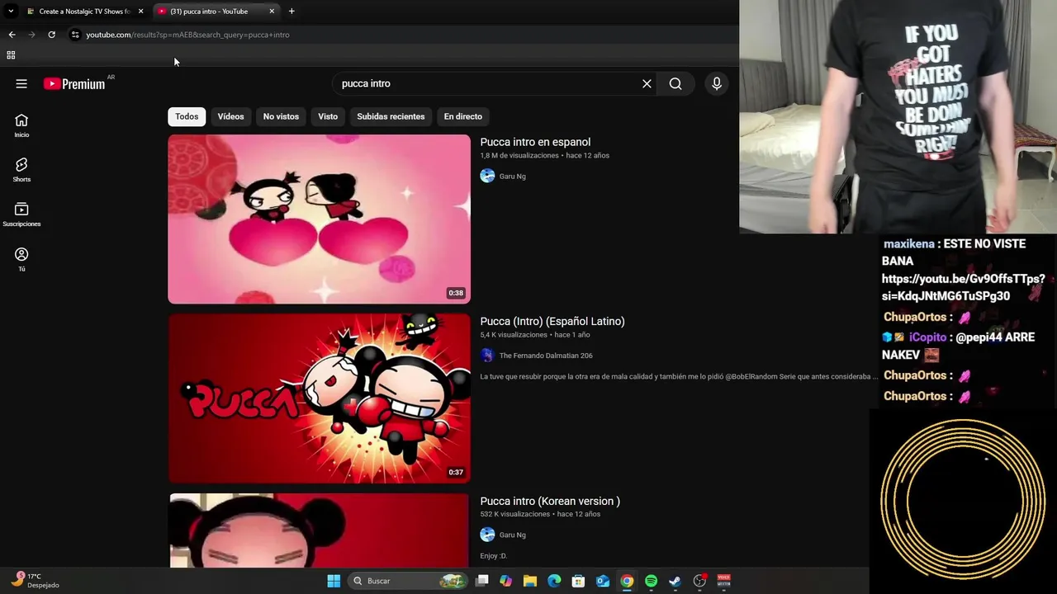Clear the search box with the X
The image size is (1057, 594).
pyautogui.click(x=647, y=83)
